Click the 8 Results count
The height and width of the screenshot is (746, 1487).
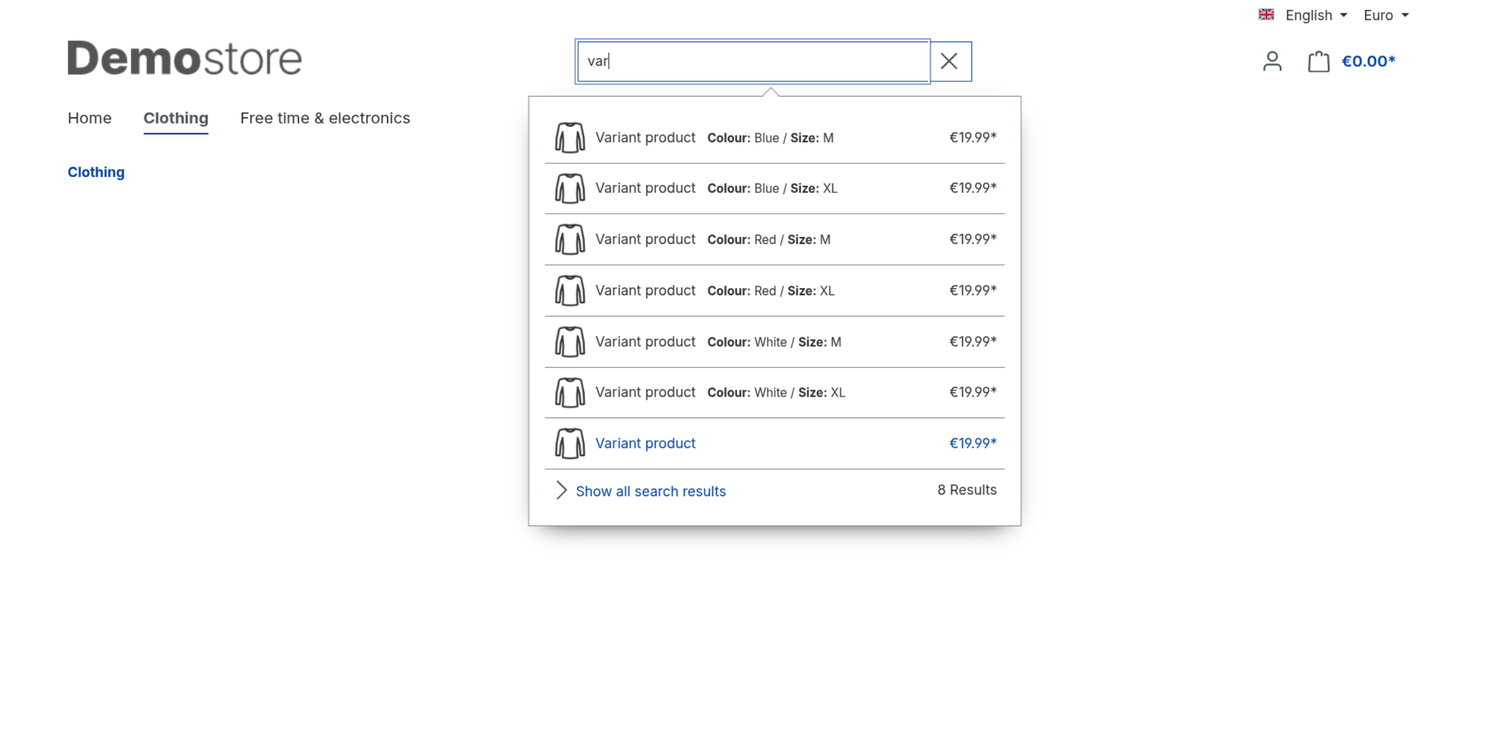967,490
